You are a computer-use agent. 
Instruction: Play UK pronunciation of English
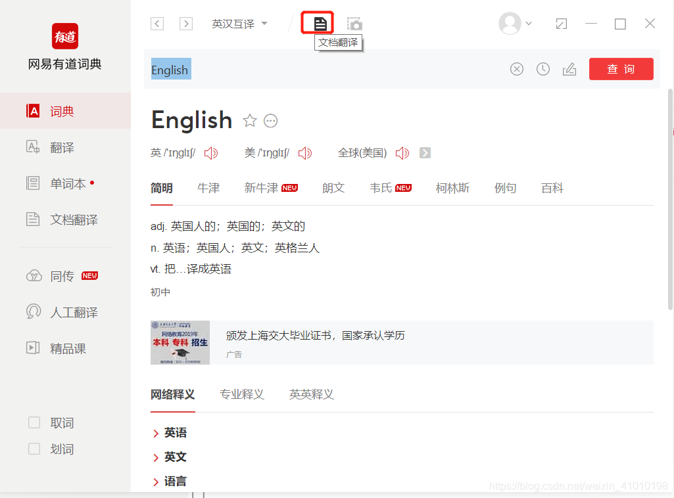[x=211, y=152]
